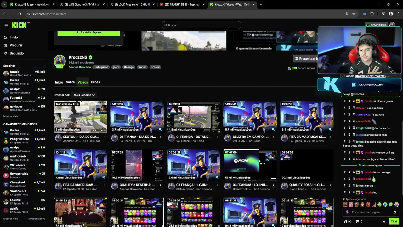
Task: Open options for FIFA DA MADRUGA! SE video
Action: pos(330,137)
